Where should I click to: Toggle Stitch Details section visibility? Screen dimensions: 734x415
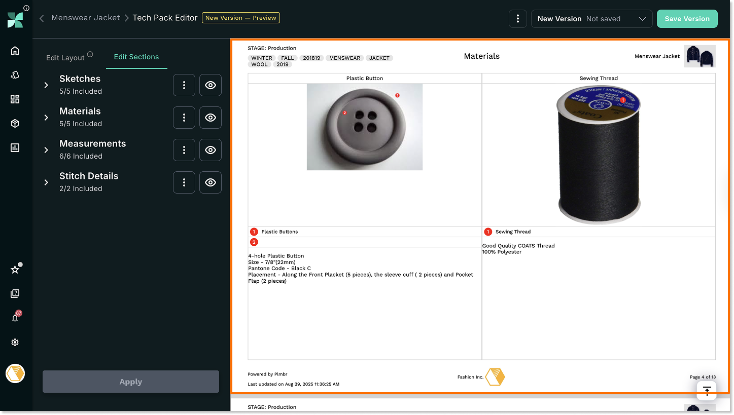coord(210,182)
